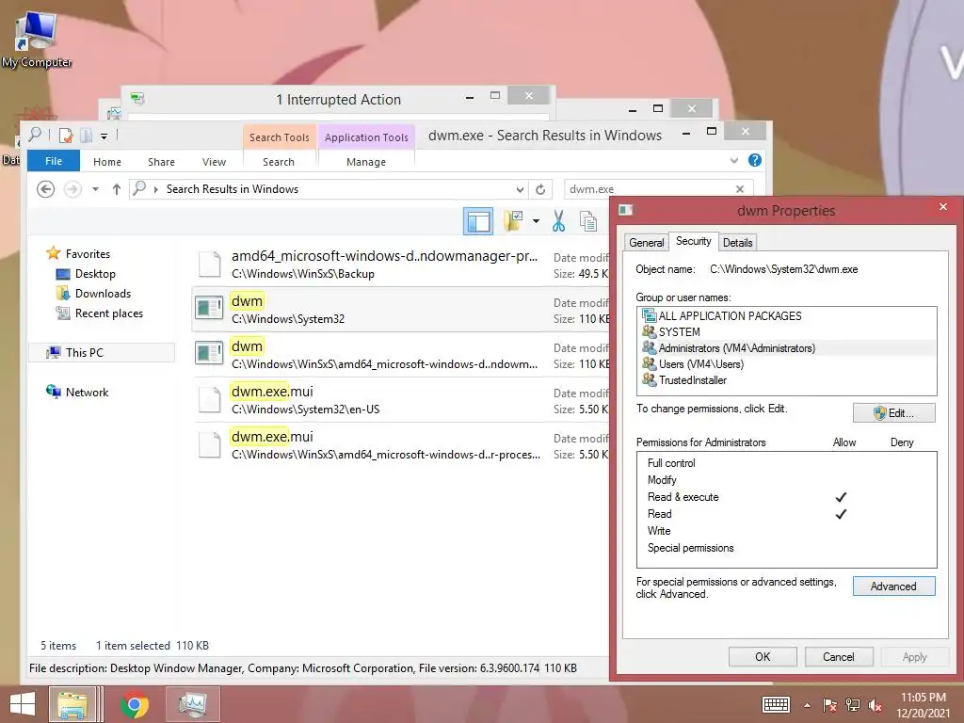Toggle the preview pane toolbar icon

click(477, 221)
